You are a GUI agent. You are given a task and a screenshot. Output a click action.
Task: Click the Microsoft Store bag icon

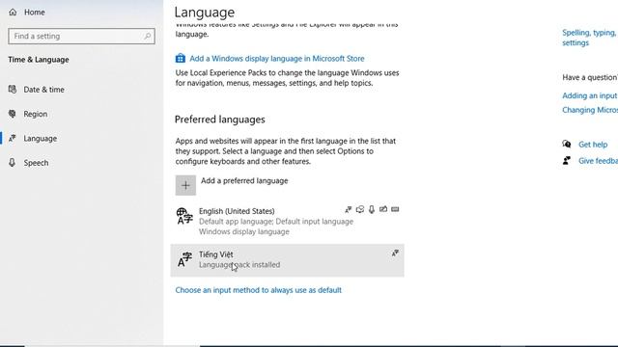coord(181,58)
